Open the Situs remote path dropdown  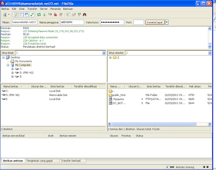point(210,53)
